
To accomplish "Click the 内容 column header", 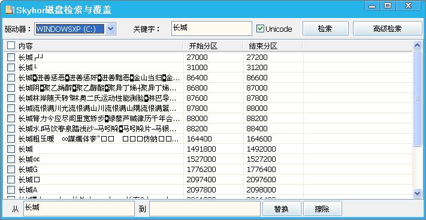I will coord(26,46).
